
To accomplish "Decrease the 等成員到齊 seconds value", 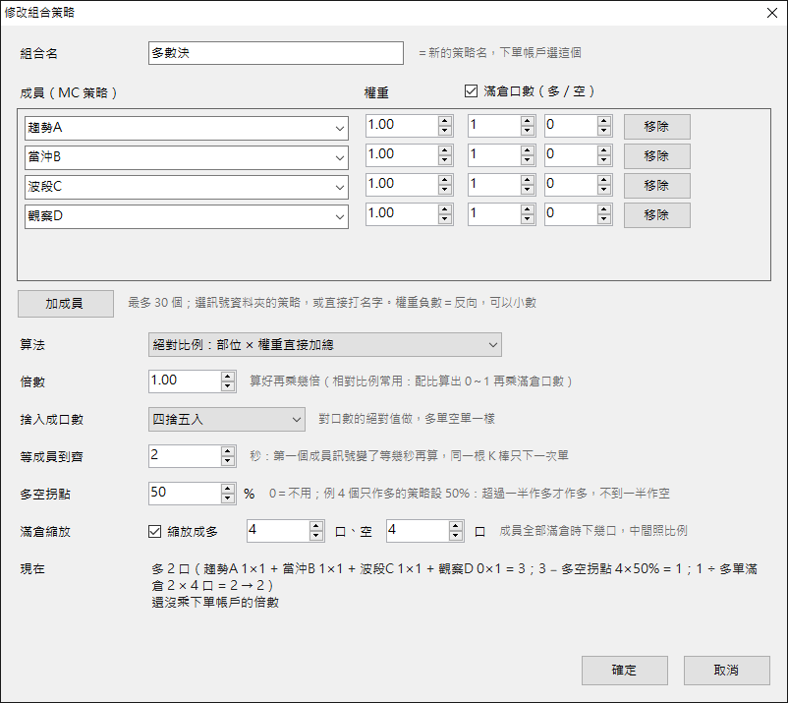I will [x=228, y=461].
